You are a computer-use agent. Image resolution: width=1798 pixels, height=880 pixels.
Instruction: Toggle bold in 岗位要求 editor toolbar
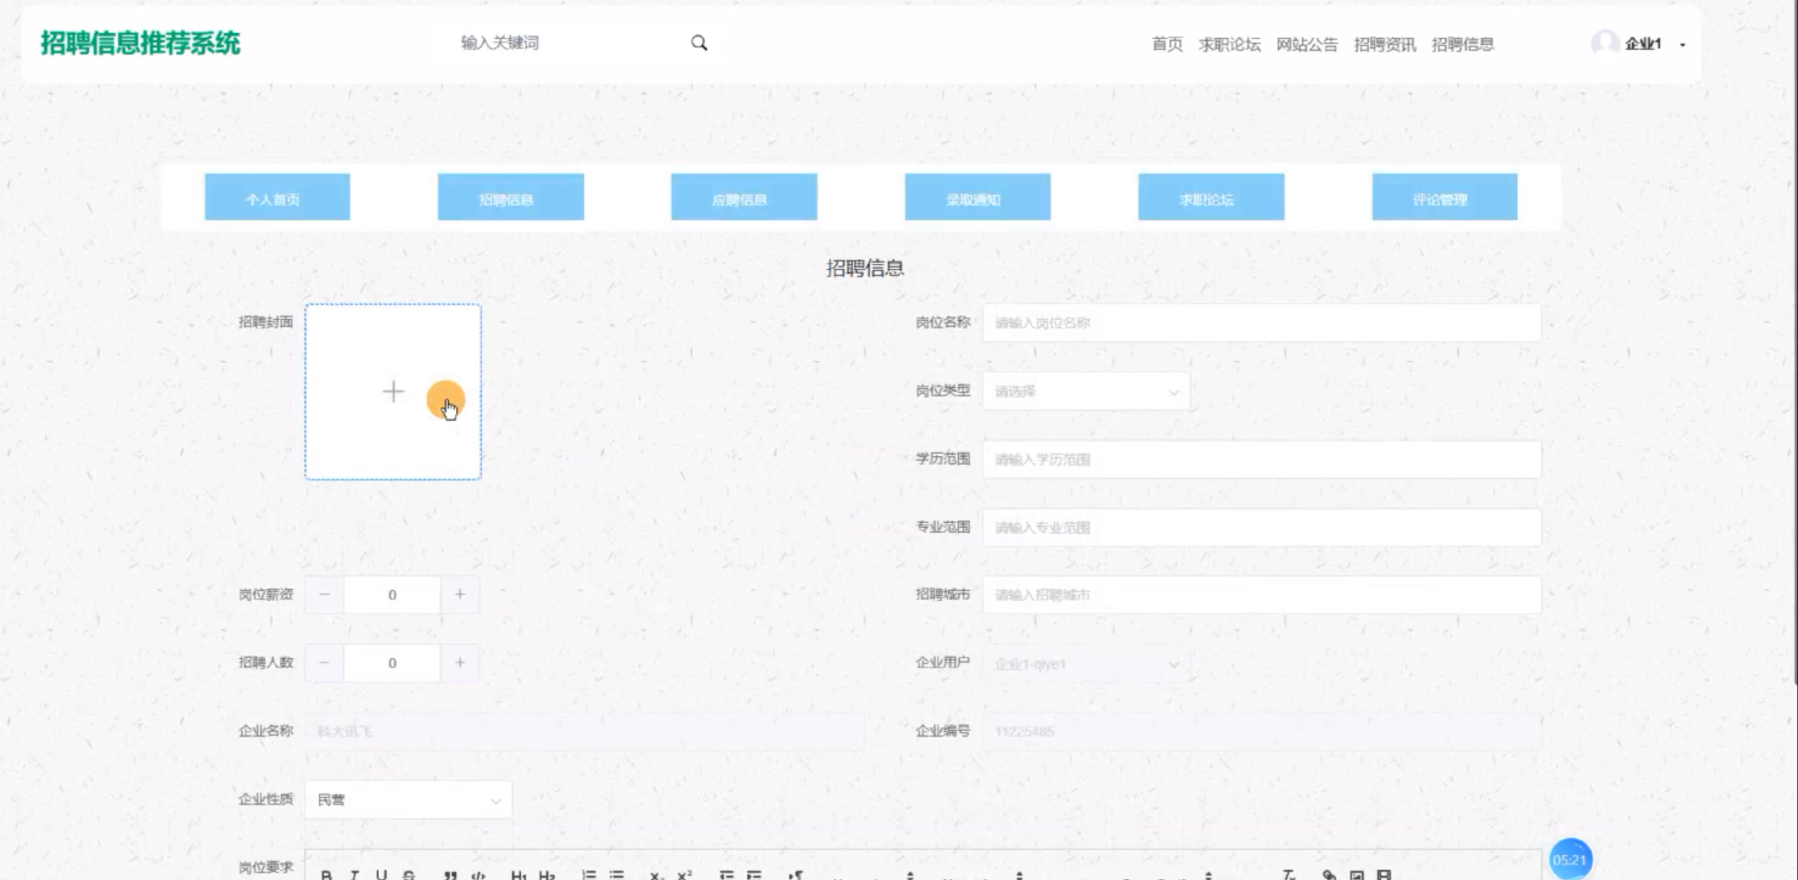[x=326, y=875]
